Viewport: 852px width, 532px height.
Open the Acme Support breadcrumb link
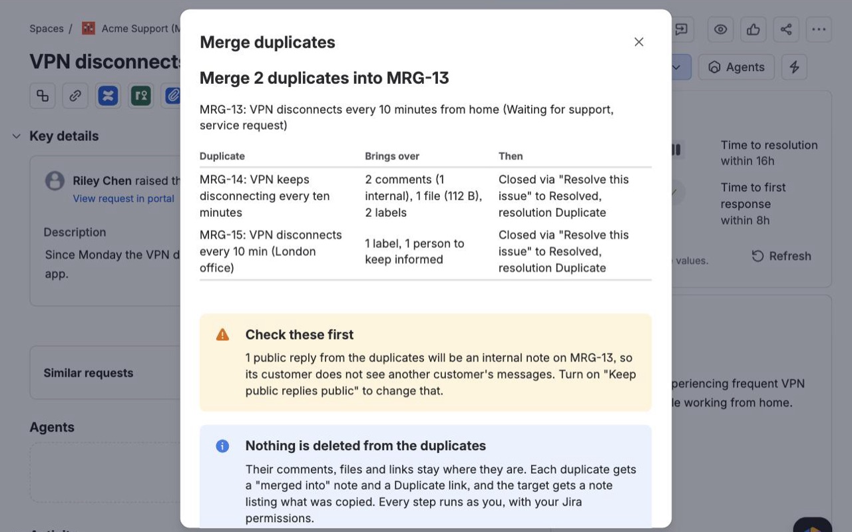tap(140, 29)
